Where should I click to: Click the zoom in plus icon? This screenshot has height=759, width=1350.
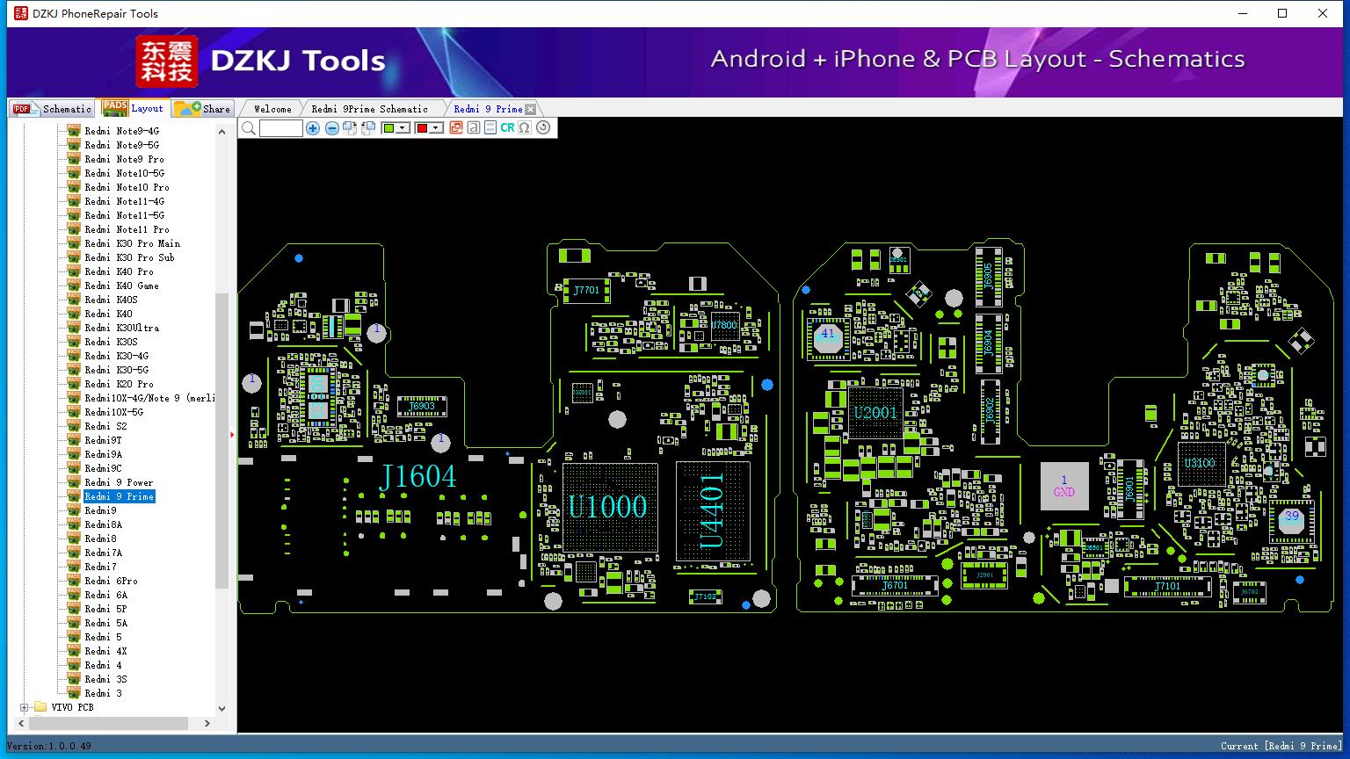pyautogui.click(x=313, y=128)
